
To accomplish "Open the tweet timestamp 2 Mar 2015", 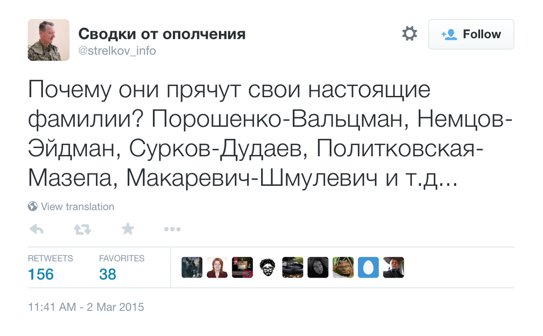I will 86,307.
